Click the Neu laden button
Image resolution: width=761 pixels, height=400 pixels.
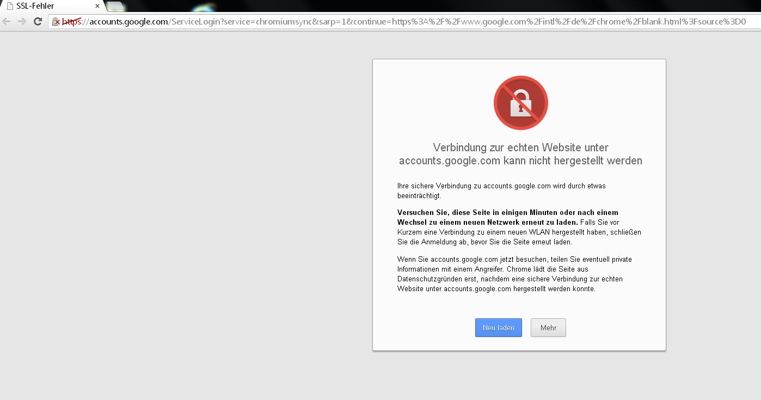point(498,328)
